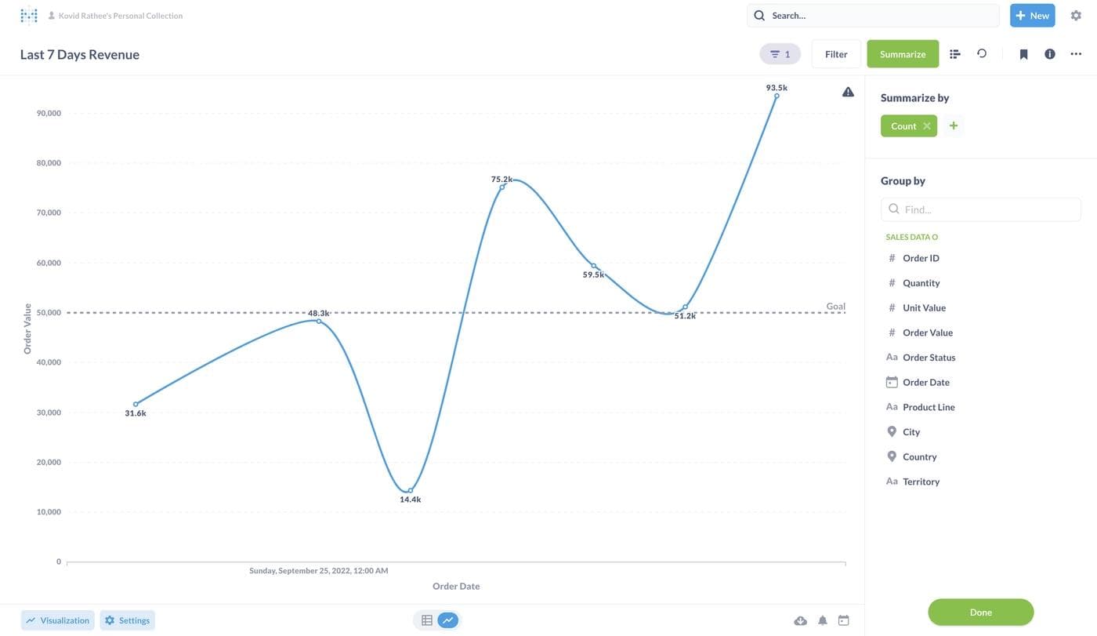Click the Done button

pos(980,612)
